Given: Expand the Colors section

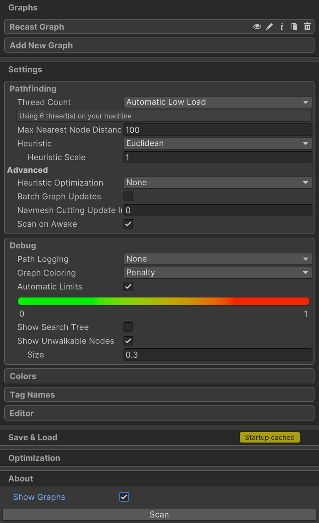Looking at the screenshot, I should [x=159, y=376].
